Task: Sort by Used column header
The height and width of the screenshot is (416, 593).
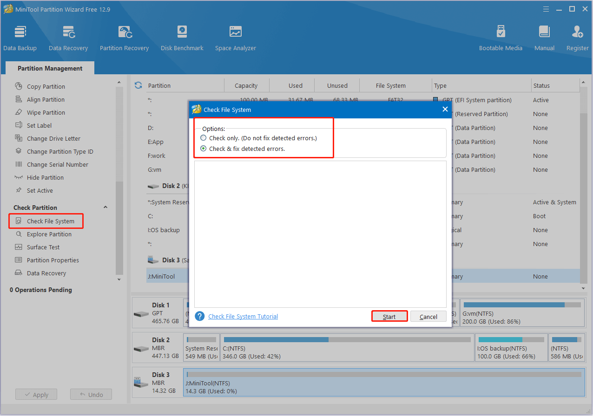Action: tap(296, 85)
